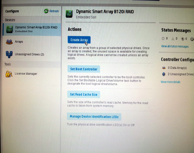This screenshot has width=194, height=153.
Task: Click Set Boot Controller button
Action: 84,69
